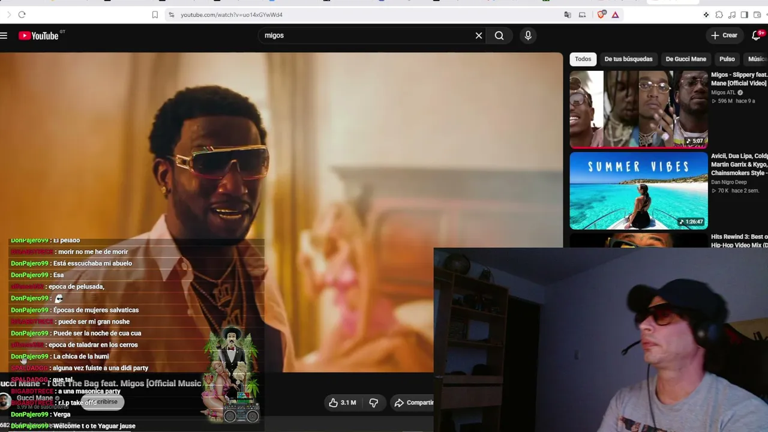Open site information icon beside the URL
This screenshot has height=432, width=768.
click(171, 14)
